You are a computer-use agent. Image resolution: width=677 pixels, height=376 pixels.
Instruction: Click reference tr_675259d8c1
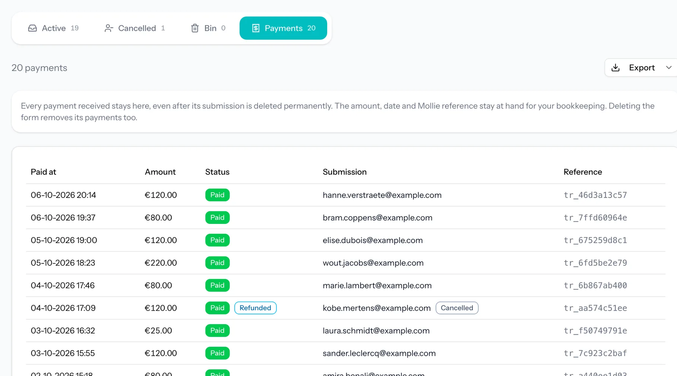pos(595,240)
